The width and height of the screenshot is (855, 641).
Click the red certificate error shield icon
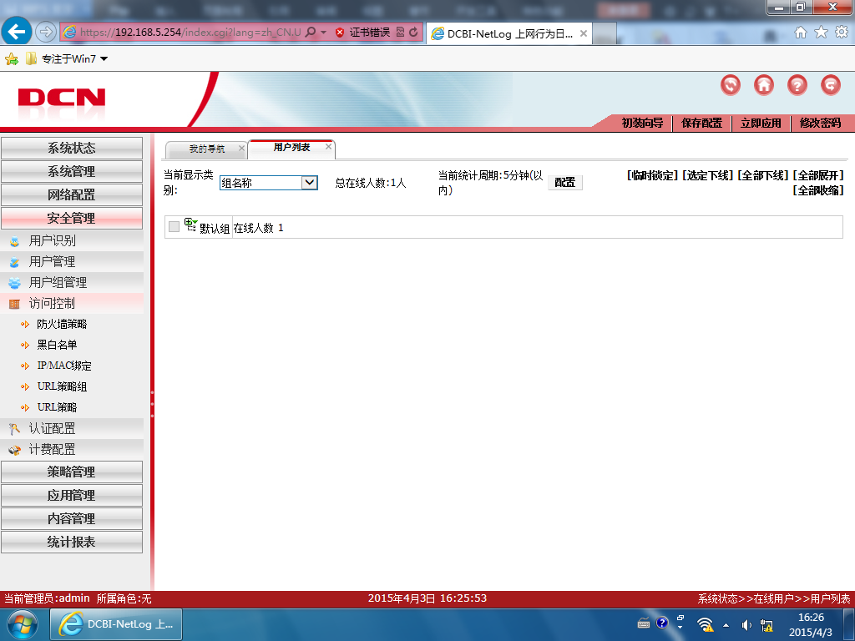(340, 33)
